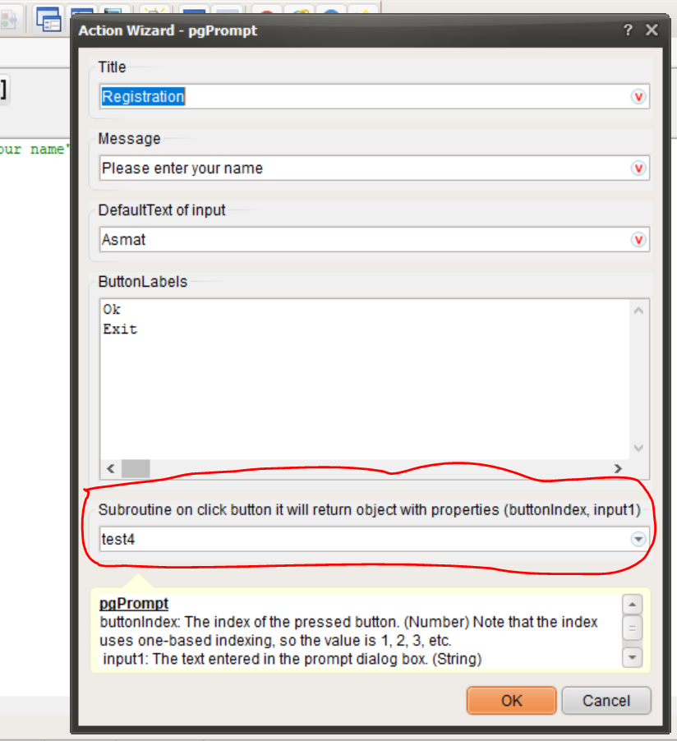Click the Cancel button

606,701
